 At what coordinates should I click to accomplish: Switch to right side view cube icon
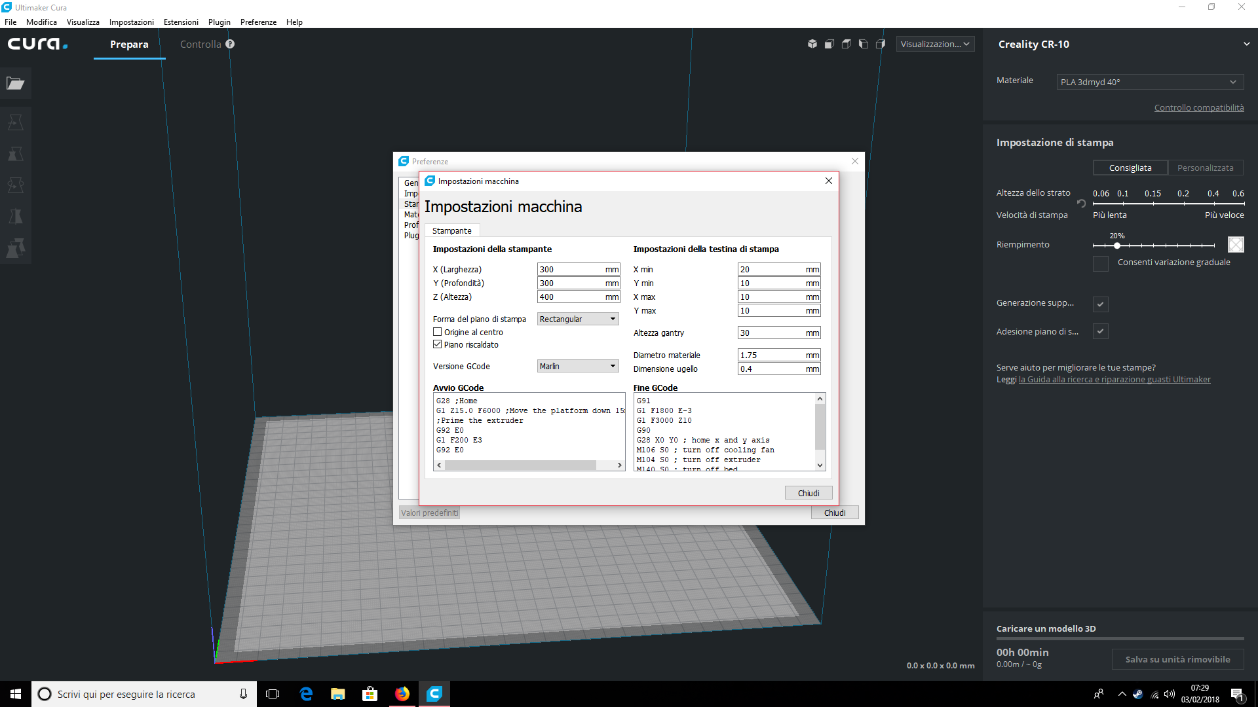[x=881, y=44]
